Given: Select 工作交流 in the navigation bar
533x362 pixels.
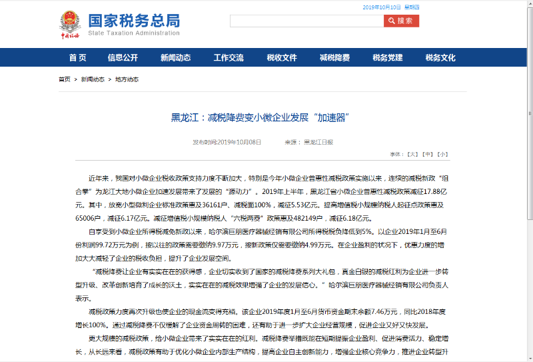Looking at the screenshot, I should 229,58.
